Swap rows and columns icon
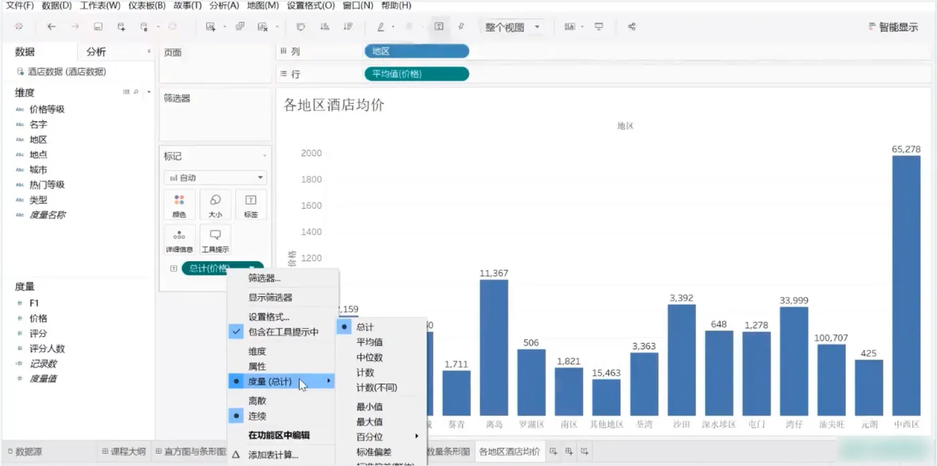 point(301,27)
